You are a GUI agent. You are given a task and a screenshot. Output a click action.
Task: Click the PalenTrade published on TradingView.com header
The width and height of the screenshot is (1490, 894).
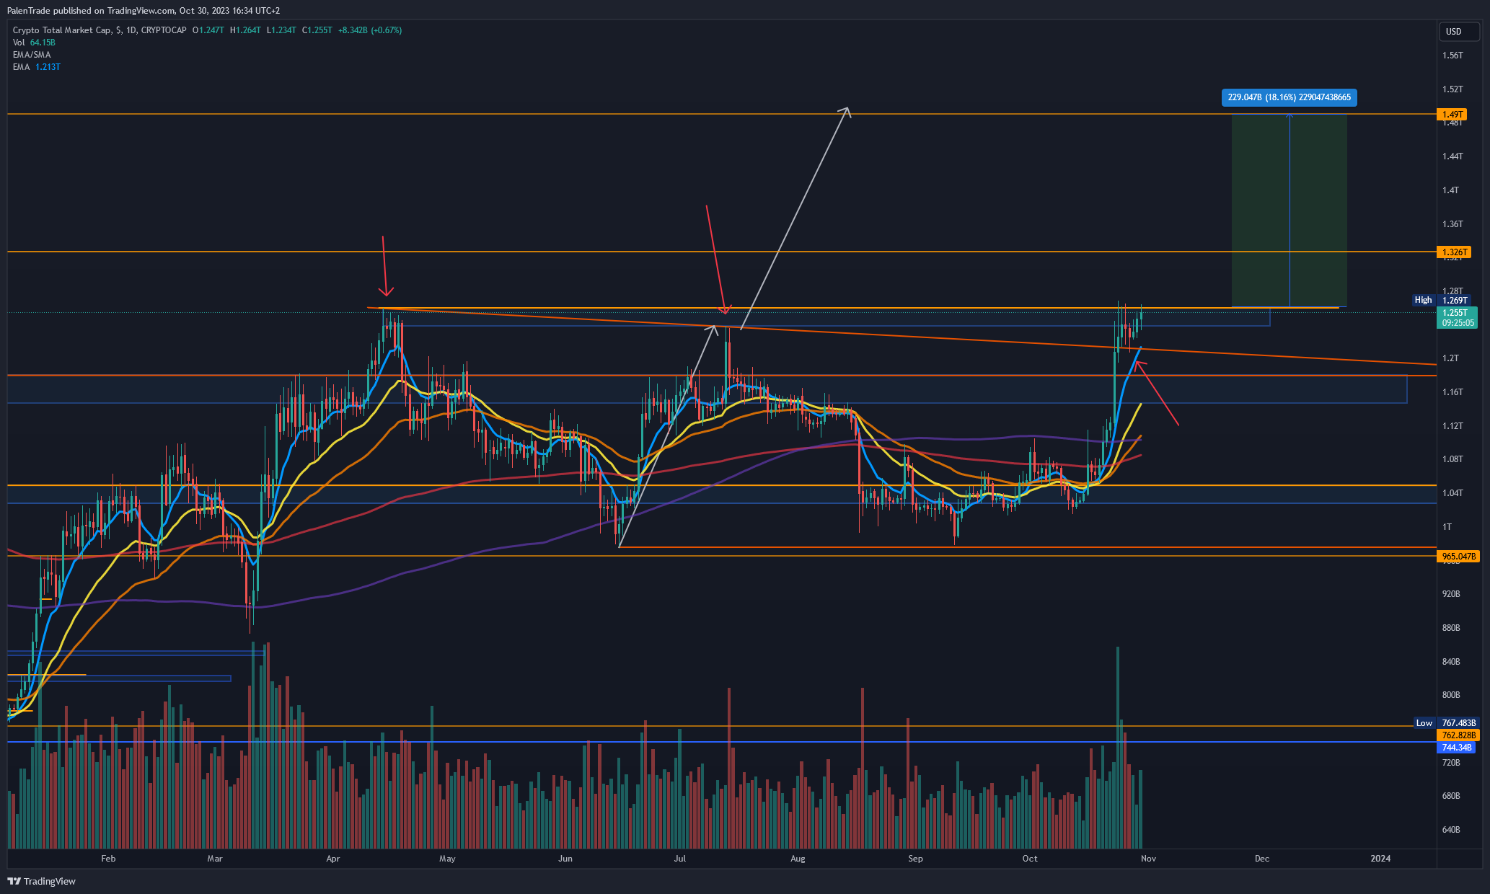coord(144,11)
